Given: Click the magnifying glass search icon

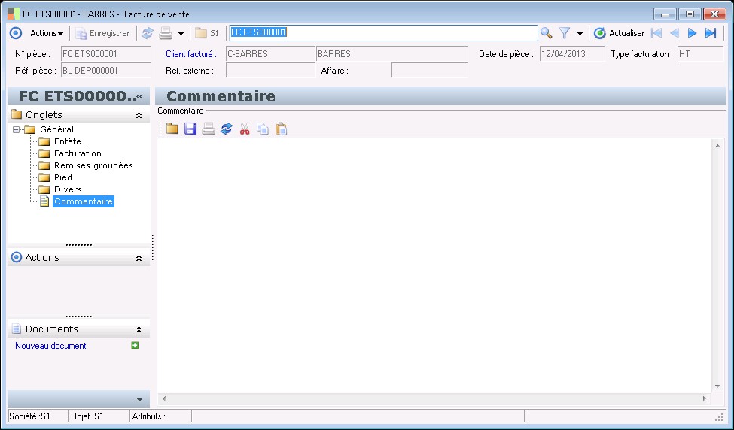Looking at the screenshot, I should click(546, 33).
